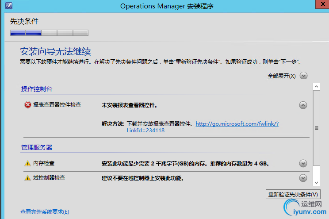Click the 先决条件 page title
This screenshot has width=329, height=219.
tap(24, 21)
